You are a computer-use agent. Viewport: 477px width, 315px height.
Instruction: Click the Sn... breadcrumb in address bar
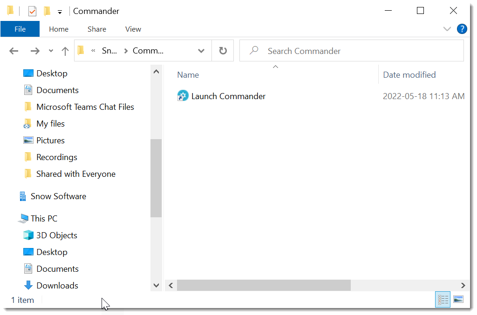click(x=109, y=51)
